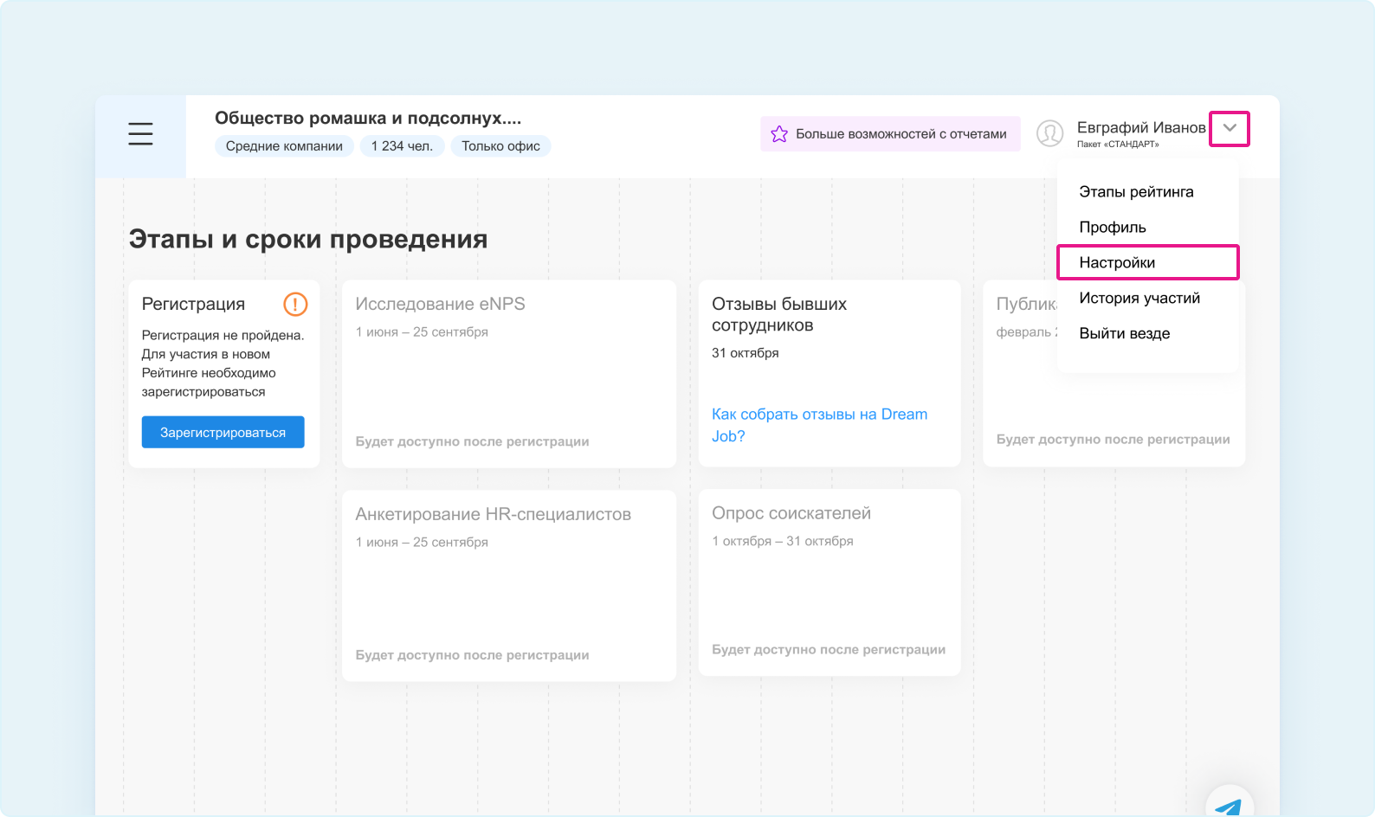Click the user avatar icon
The width and height of the screenshot is (1375, 817).
(x=1049, y=133)
